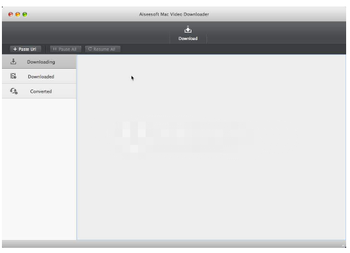Click the Aiseesoft Mac Video Downloader title
350x253 pixels.
click(174, 14)
